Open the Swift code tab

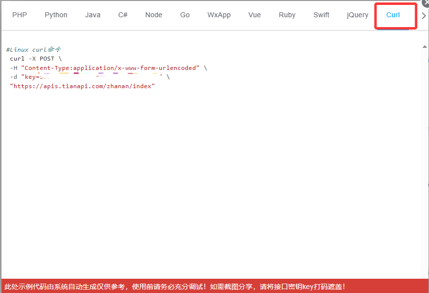click(321, 15)
